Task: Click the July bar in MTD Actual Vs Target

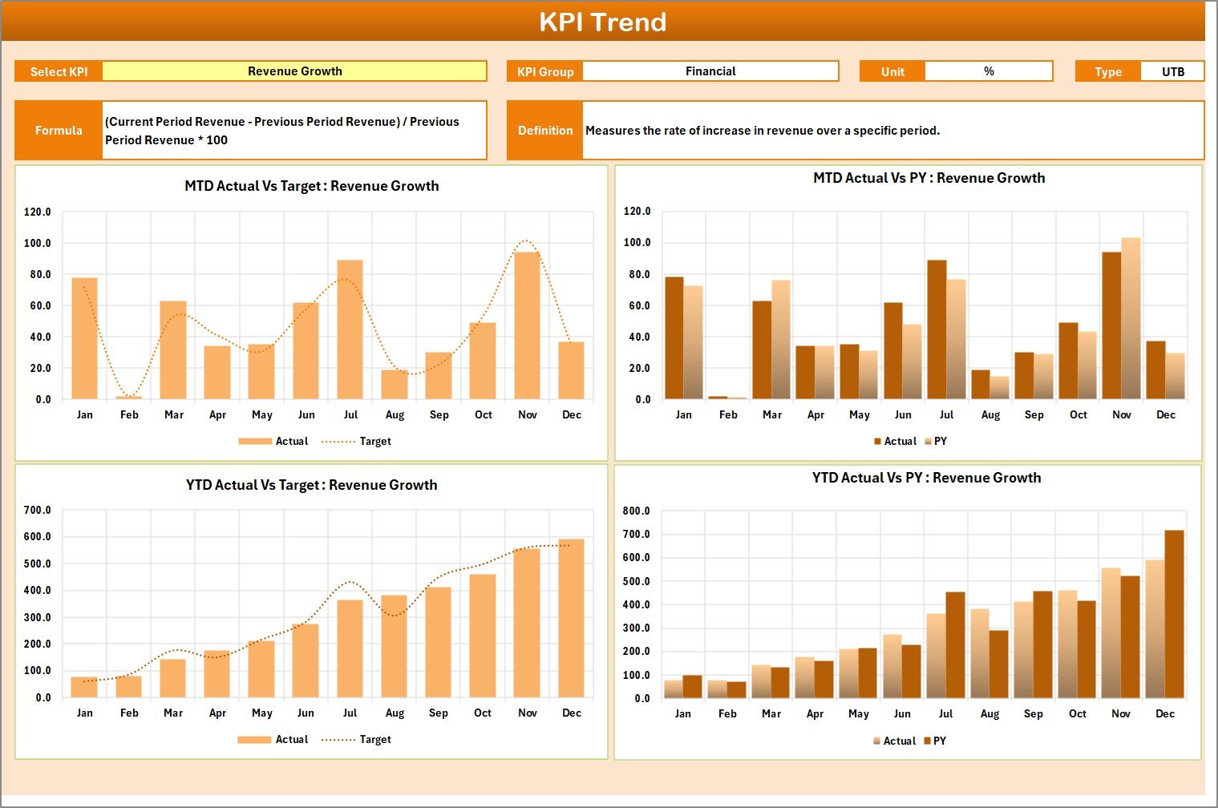Action: [350, 329]
